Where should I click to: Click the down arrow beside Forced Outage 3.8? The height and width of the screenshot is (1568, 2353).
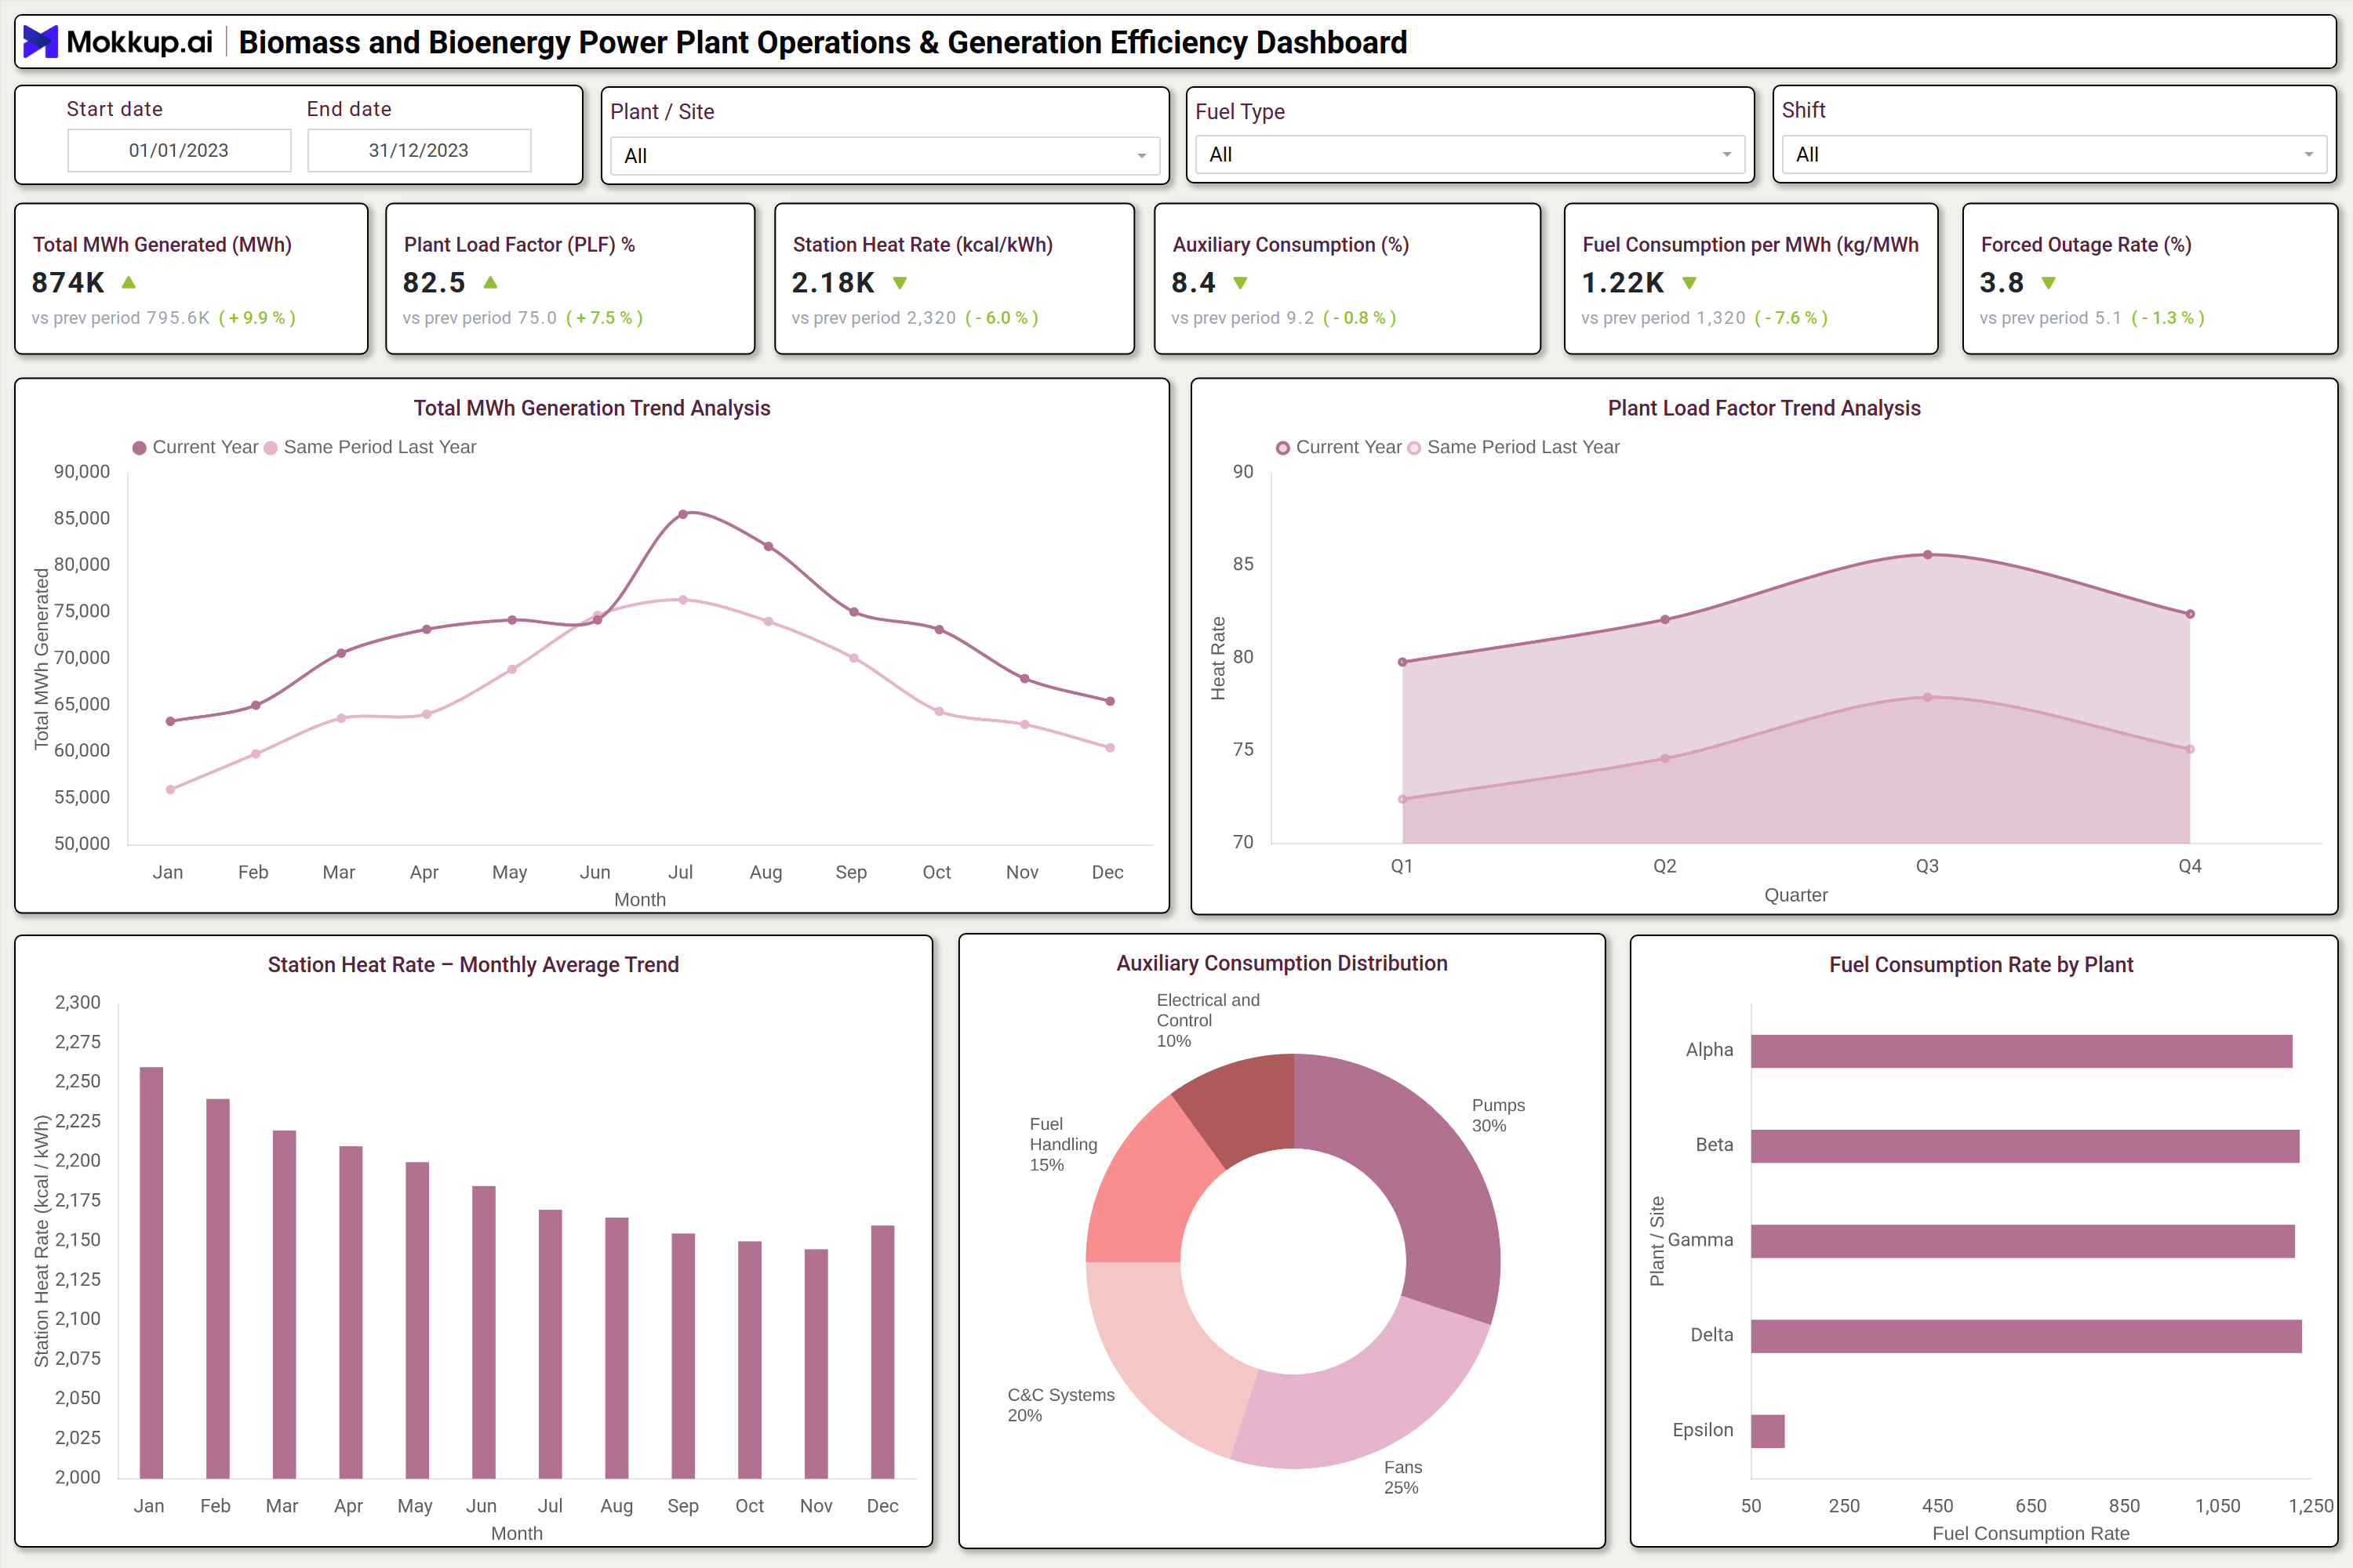(x=2049, y=283)
